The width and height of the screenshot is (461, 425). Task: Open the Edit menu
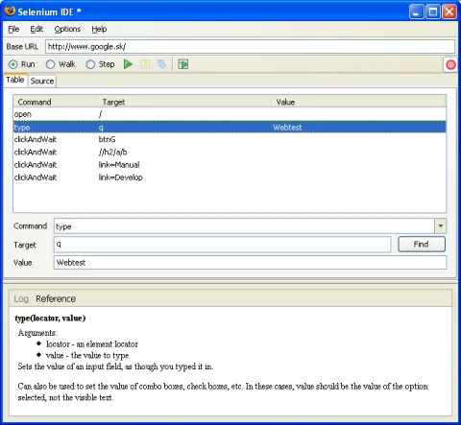click(x=36, y=29)
